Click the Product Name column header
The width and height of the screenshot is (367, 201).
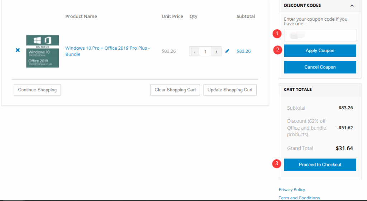point(81,16)
